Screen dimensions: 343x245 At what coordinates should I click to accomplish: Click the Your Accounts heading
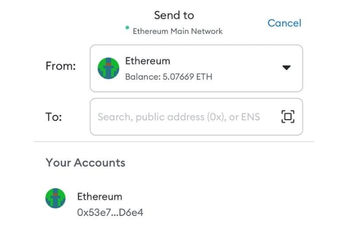pos(85,163)
